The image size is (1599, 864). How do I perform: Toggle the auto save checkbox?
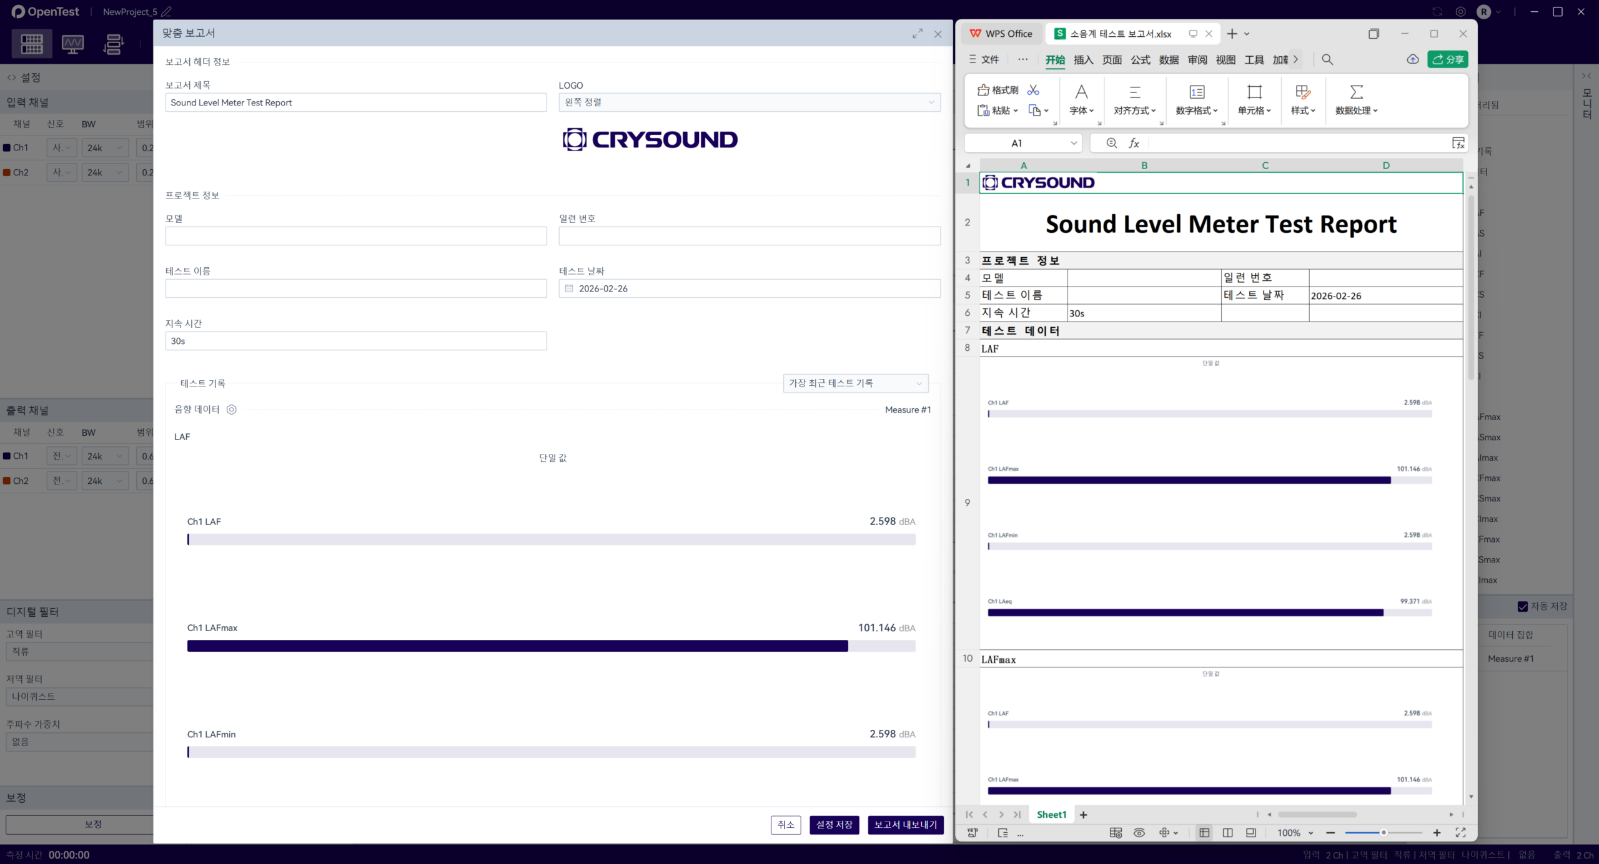coord(1523,606)
